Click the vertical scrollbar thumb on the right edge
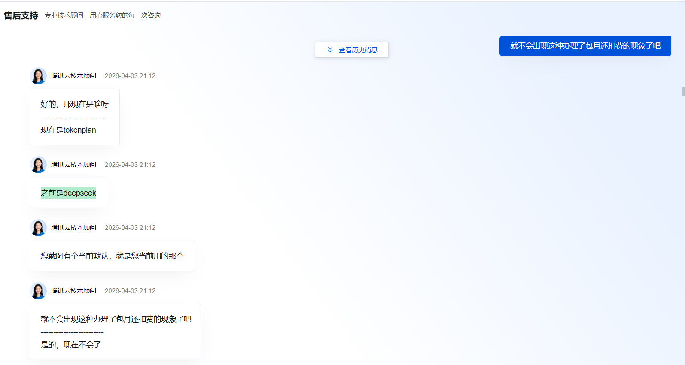Screen dimensions: 685x365 click(683, 92)
